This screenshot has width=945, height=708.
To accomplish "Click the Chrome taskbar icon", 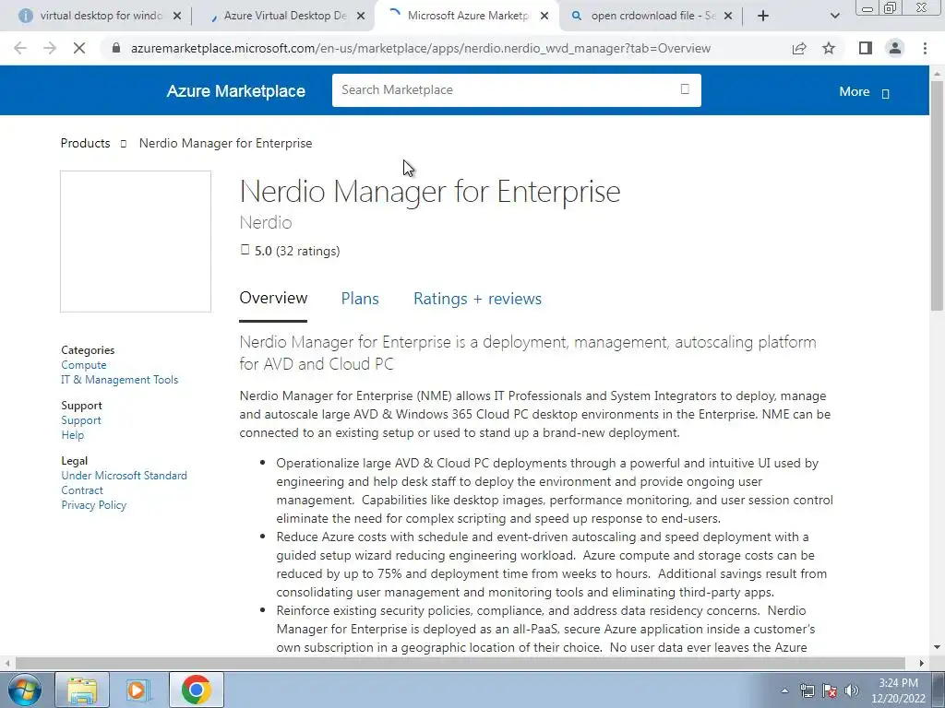I will (x=196, y=690).
